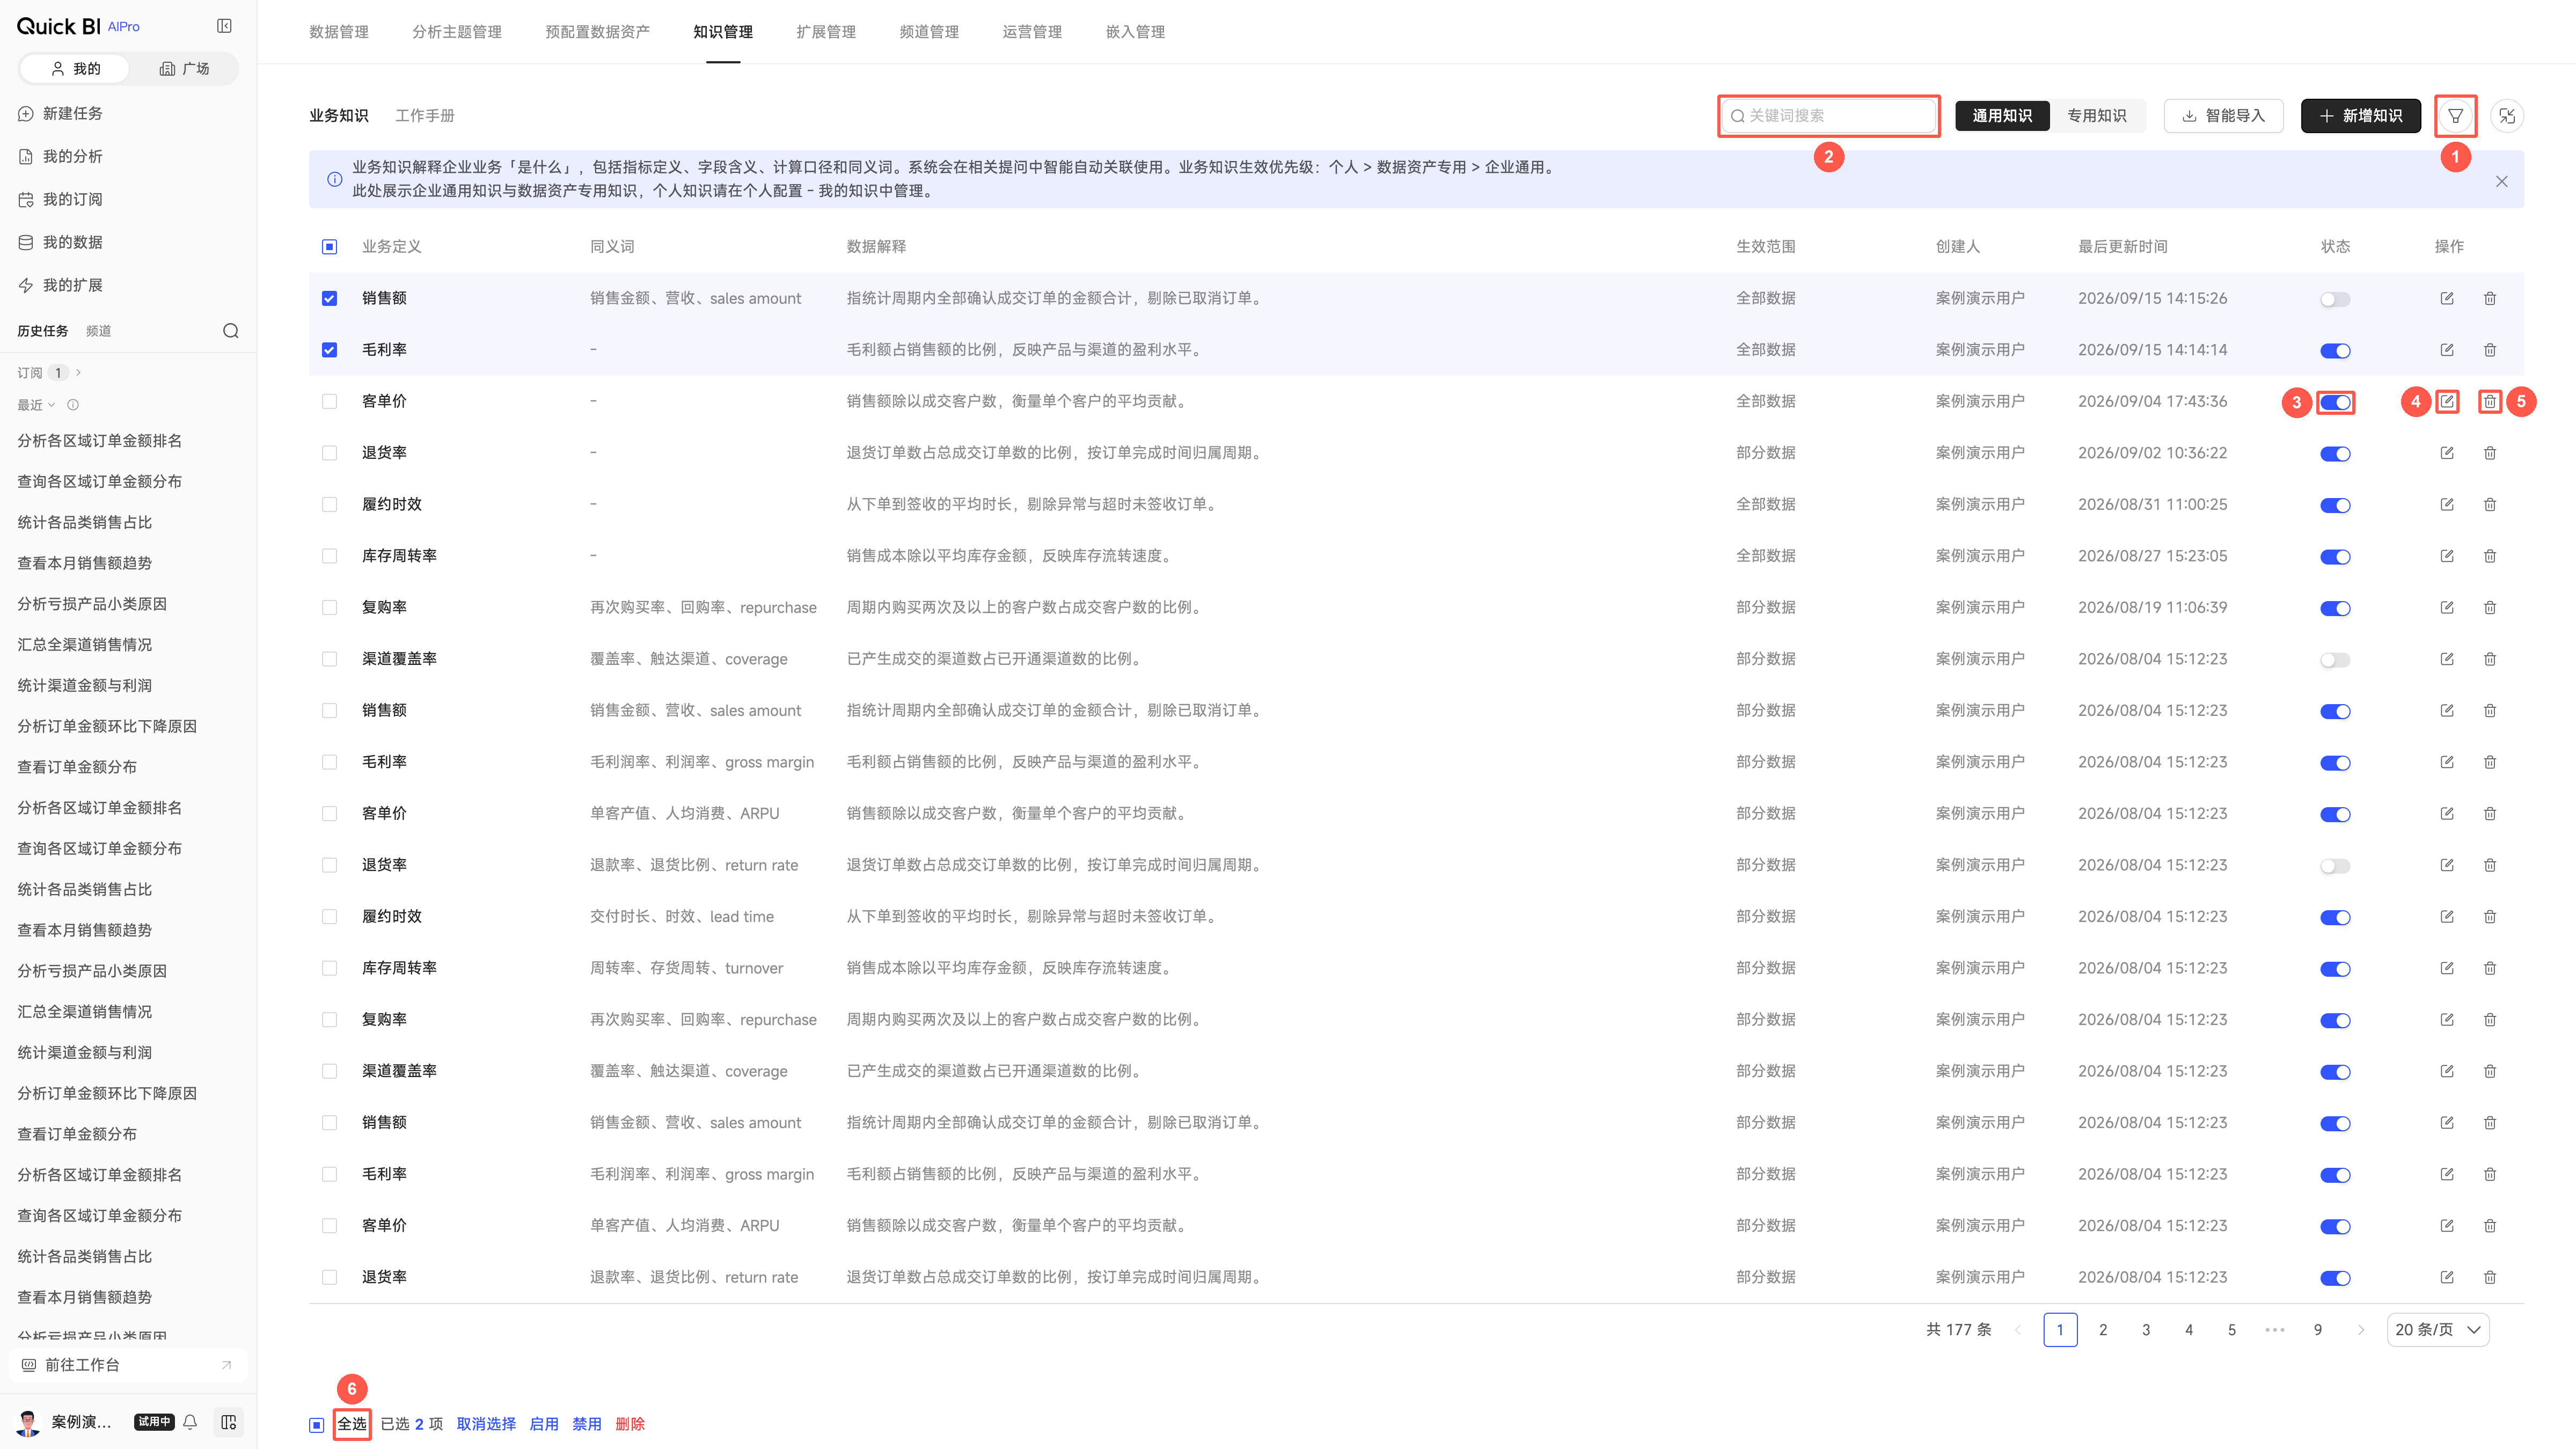Click the 新增知识 button

[x=2360, y=116]
